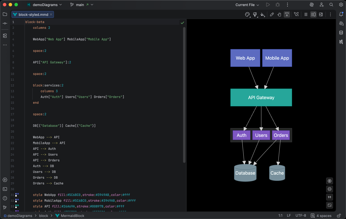Change the 4 spaces indent setting
The width and height of the screenshot is (346, 219).
[x=324, y=216]
